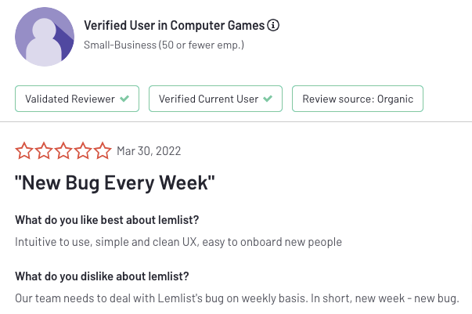This screenshot has width=472, height=314.
Task: Click the Verified Current User badge text
Action: 208,99
